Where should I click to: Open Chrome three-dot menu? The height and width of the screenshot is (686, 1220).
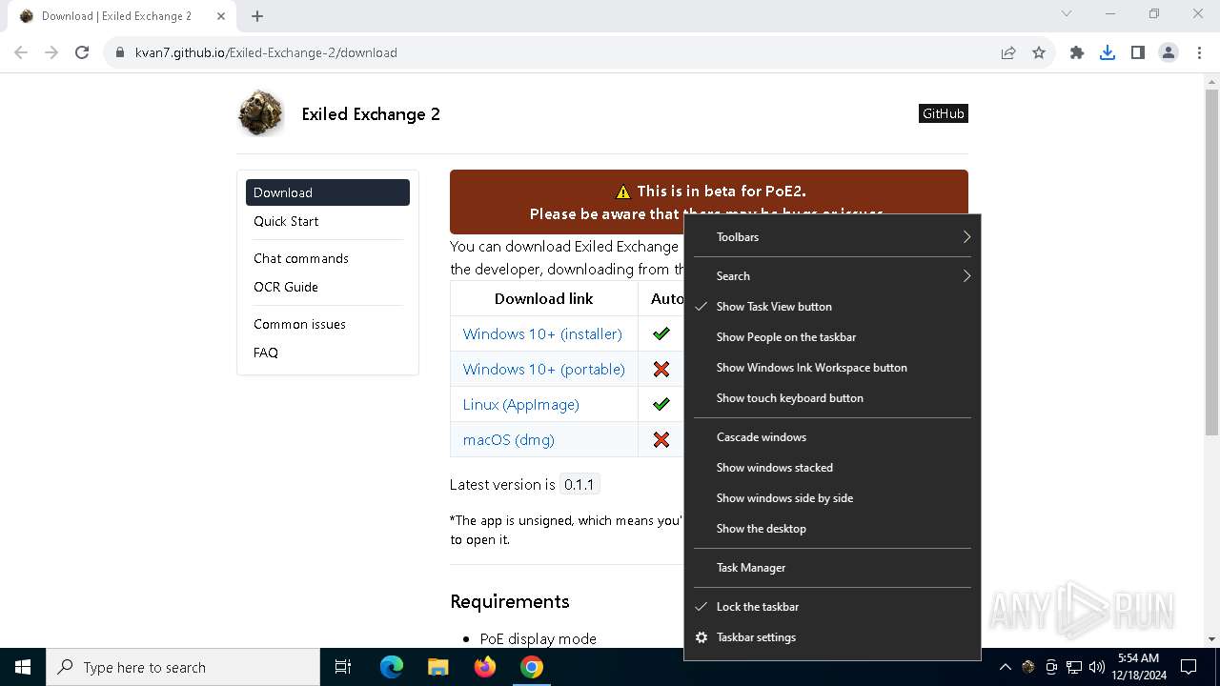point(1199,52)
